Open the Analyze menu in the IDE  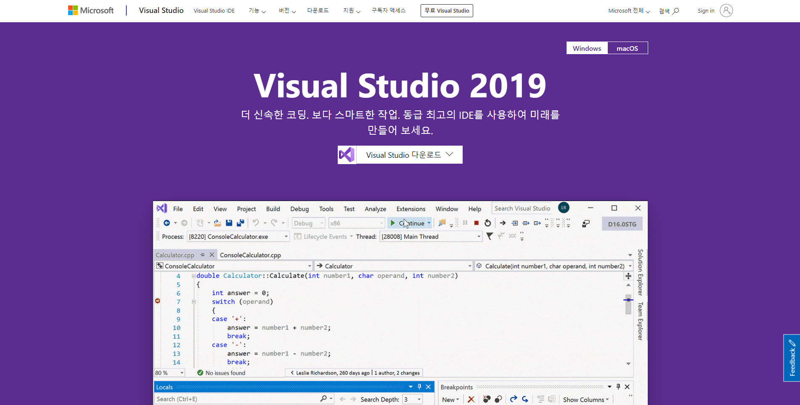click(x=375, y=209)
